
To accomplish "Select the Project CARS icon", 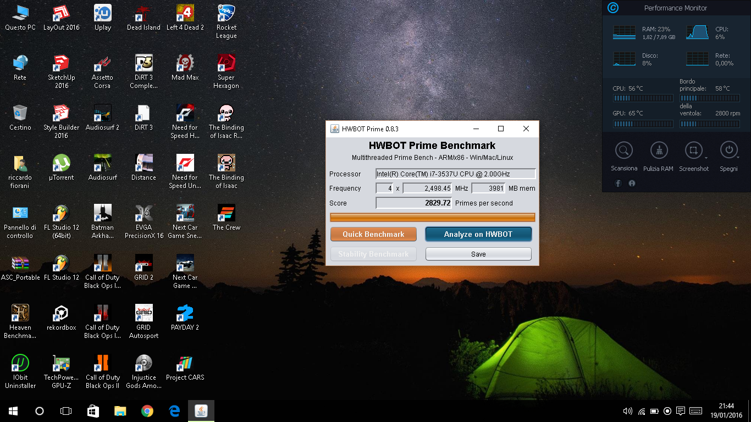I will (x=185, y=368).
